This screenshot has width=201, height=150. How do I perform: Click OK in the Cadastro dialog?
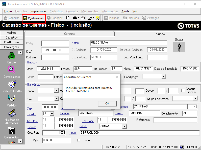click(107, 103)
